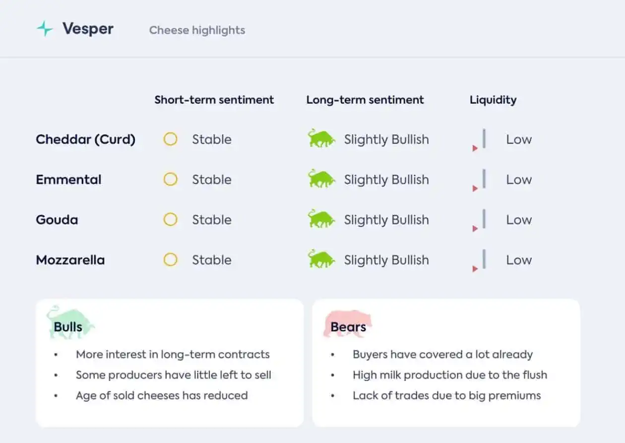The height and width of the screenshot is (443, 625).
Task: Click the Vesper star logo icon
Action: tap(45, 29)
